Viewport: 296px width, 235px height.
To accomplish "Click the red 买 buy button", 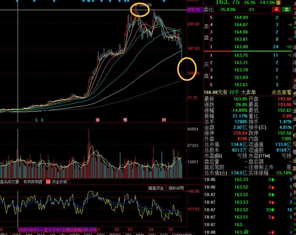I will (x=276, y=9).
